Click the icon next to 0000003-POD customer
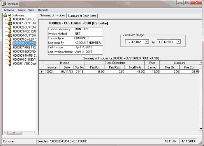Image resolution: width=204 pixels, height=146 pixels. point(10,31)
